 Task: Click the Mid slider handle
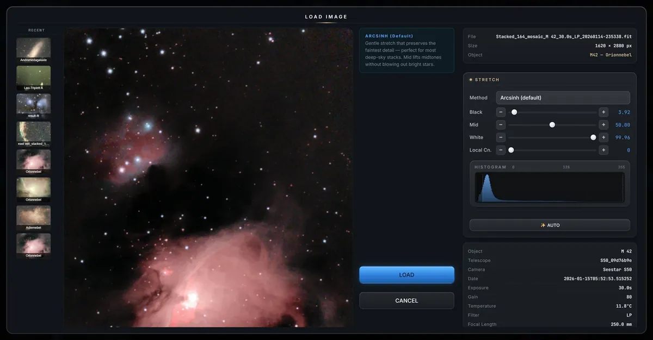[552, 124]
